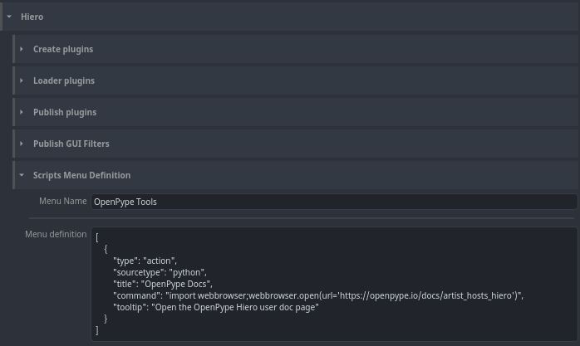Click the Publish GUI Filters label
The height and width of the screenshot is (346, 580).
(x=71, y=144)
